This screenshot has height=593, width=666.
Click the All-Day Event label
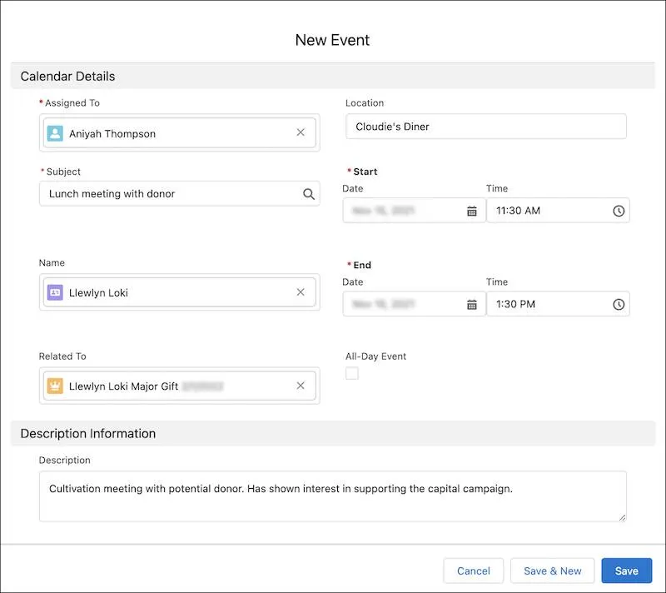[375, 356]
